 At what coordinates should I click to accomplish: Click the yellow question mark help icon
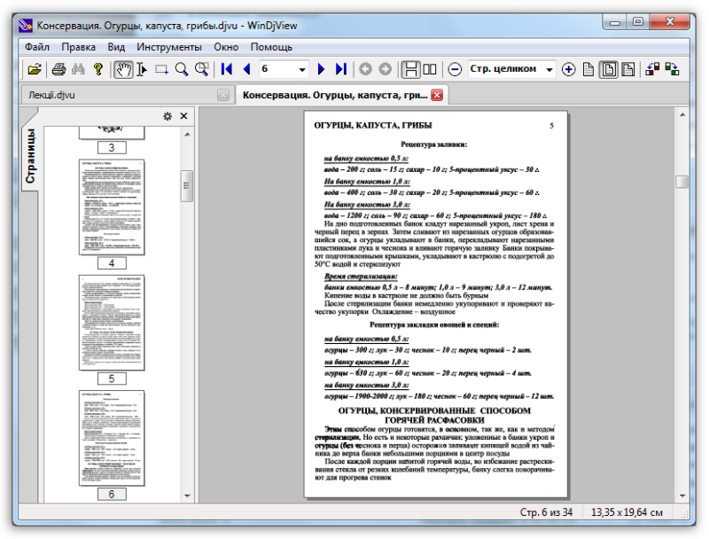pyautogui.click(x=98, y=69)
